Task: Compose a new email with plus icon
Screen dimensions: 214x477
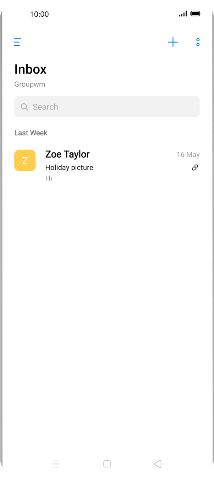Action: pyautogui.click(x=173, y=42)
